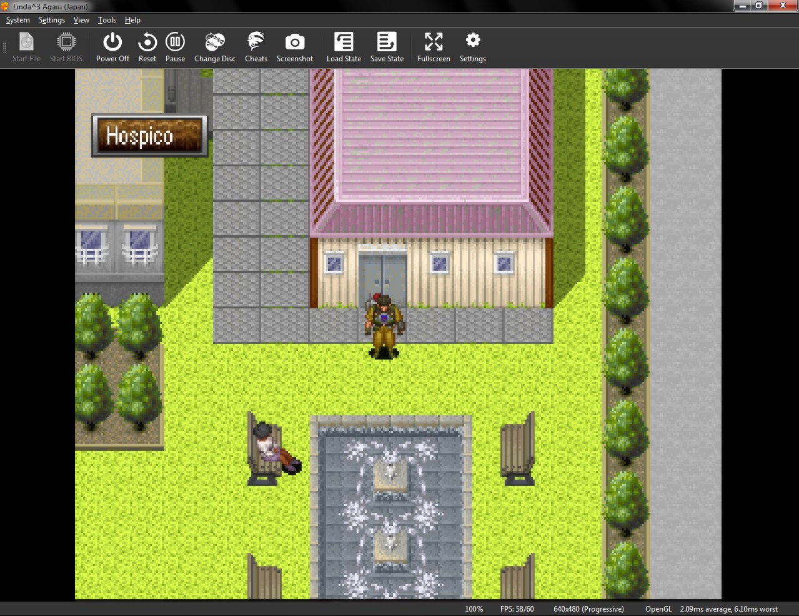Open the Help menu
The height and width of the screenshot is (616, 799).
[132, 20]
